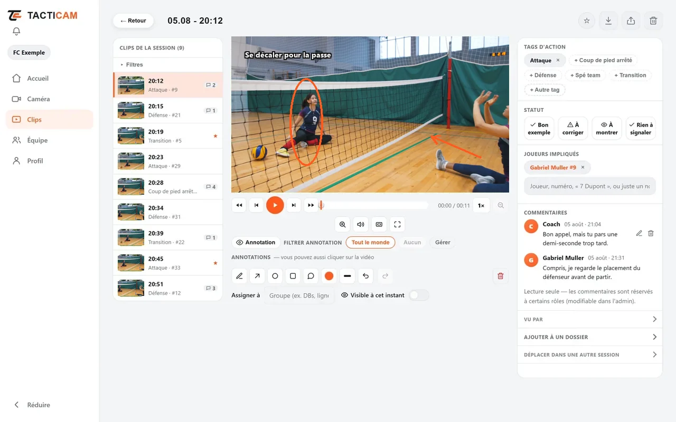
Task: Share the clip via export icon
Action: pos(631,21)
